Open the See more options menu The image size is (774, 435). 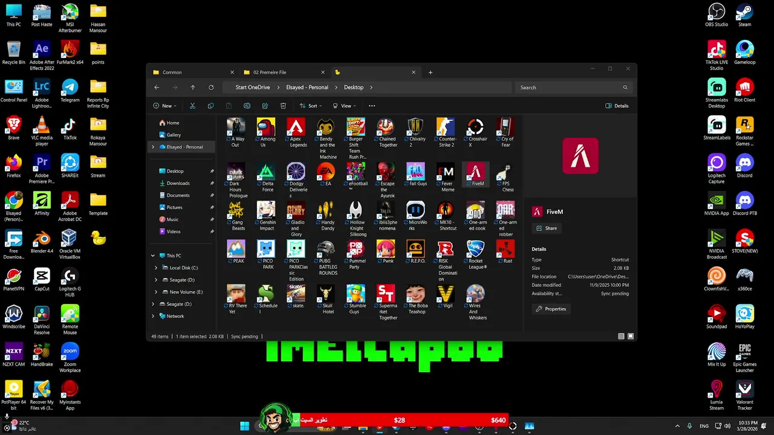tap(372, 106)
